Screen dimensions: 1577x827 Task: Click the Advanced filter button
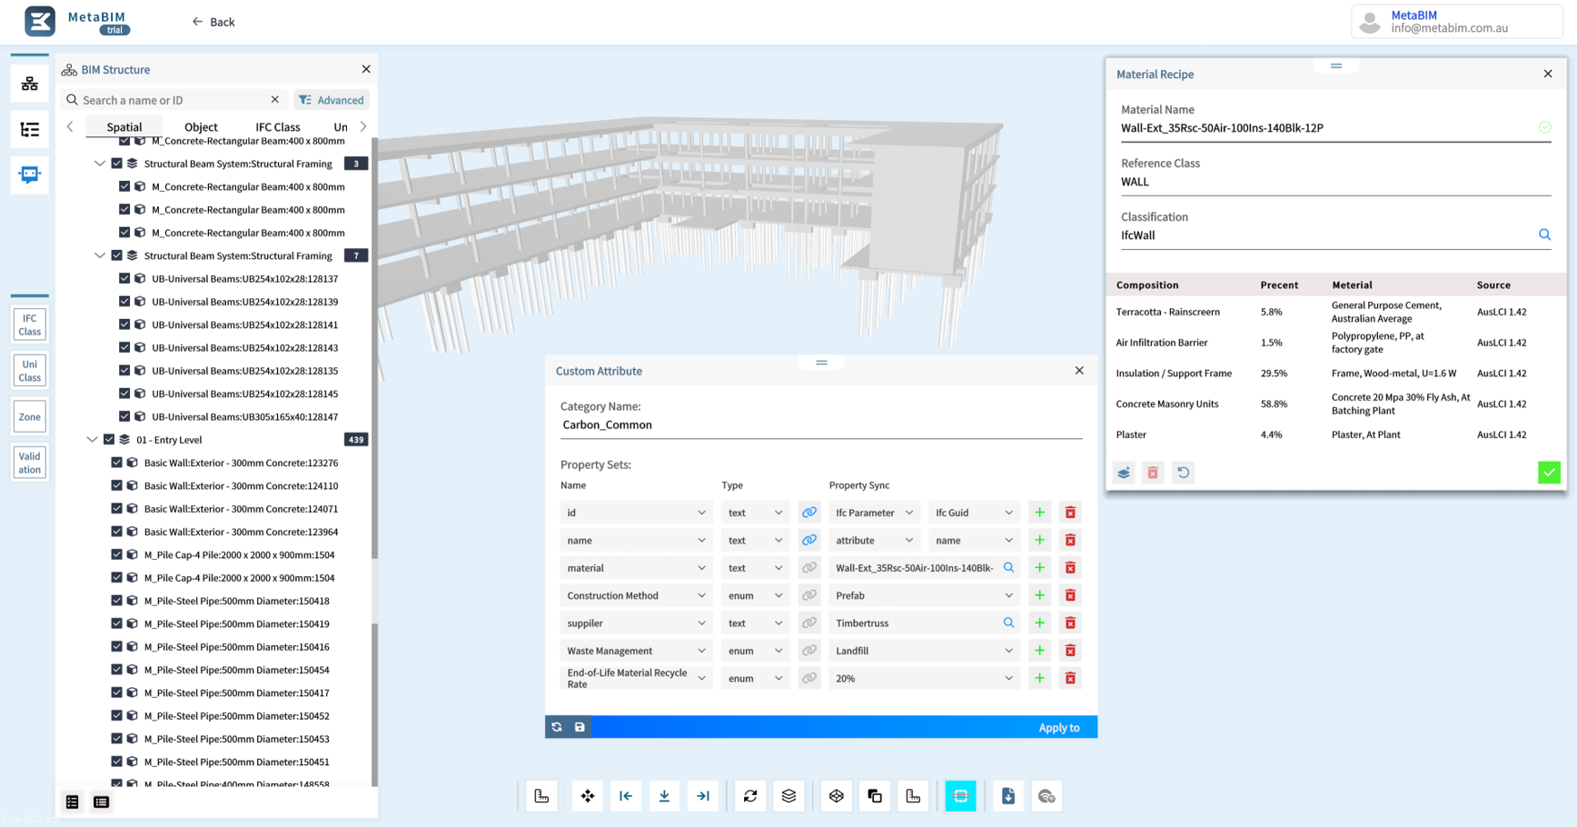pyautogui.click(x=332, y=100)
